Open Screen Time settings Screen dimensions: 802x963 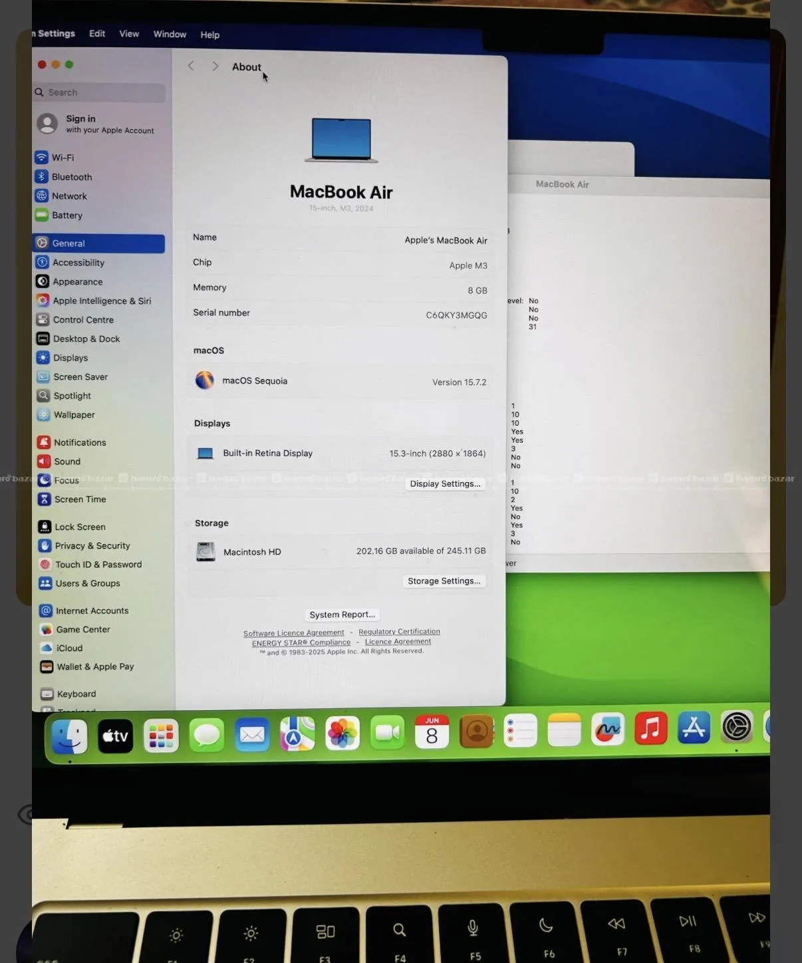[x=72, y=499]
